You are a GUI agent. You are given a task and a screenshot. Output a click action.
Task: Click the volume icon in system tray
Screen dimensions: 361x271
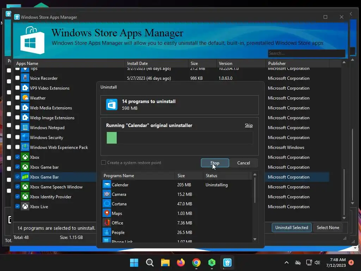pos(317,263)
